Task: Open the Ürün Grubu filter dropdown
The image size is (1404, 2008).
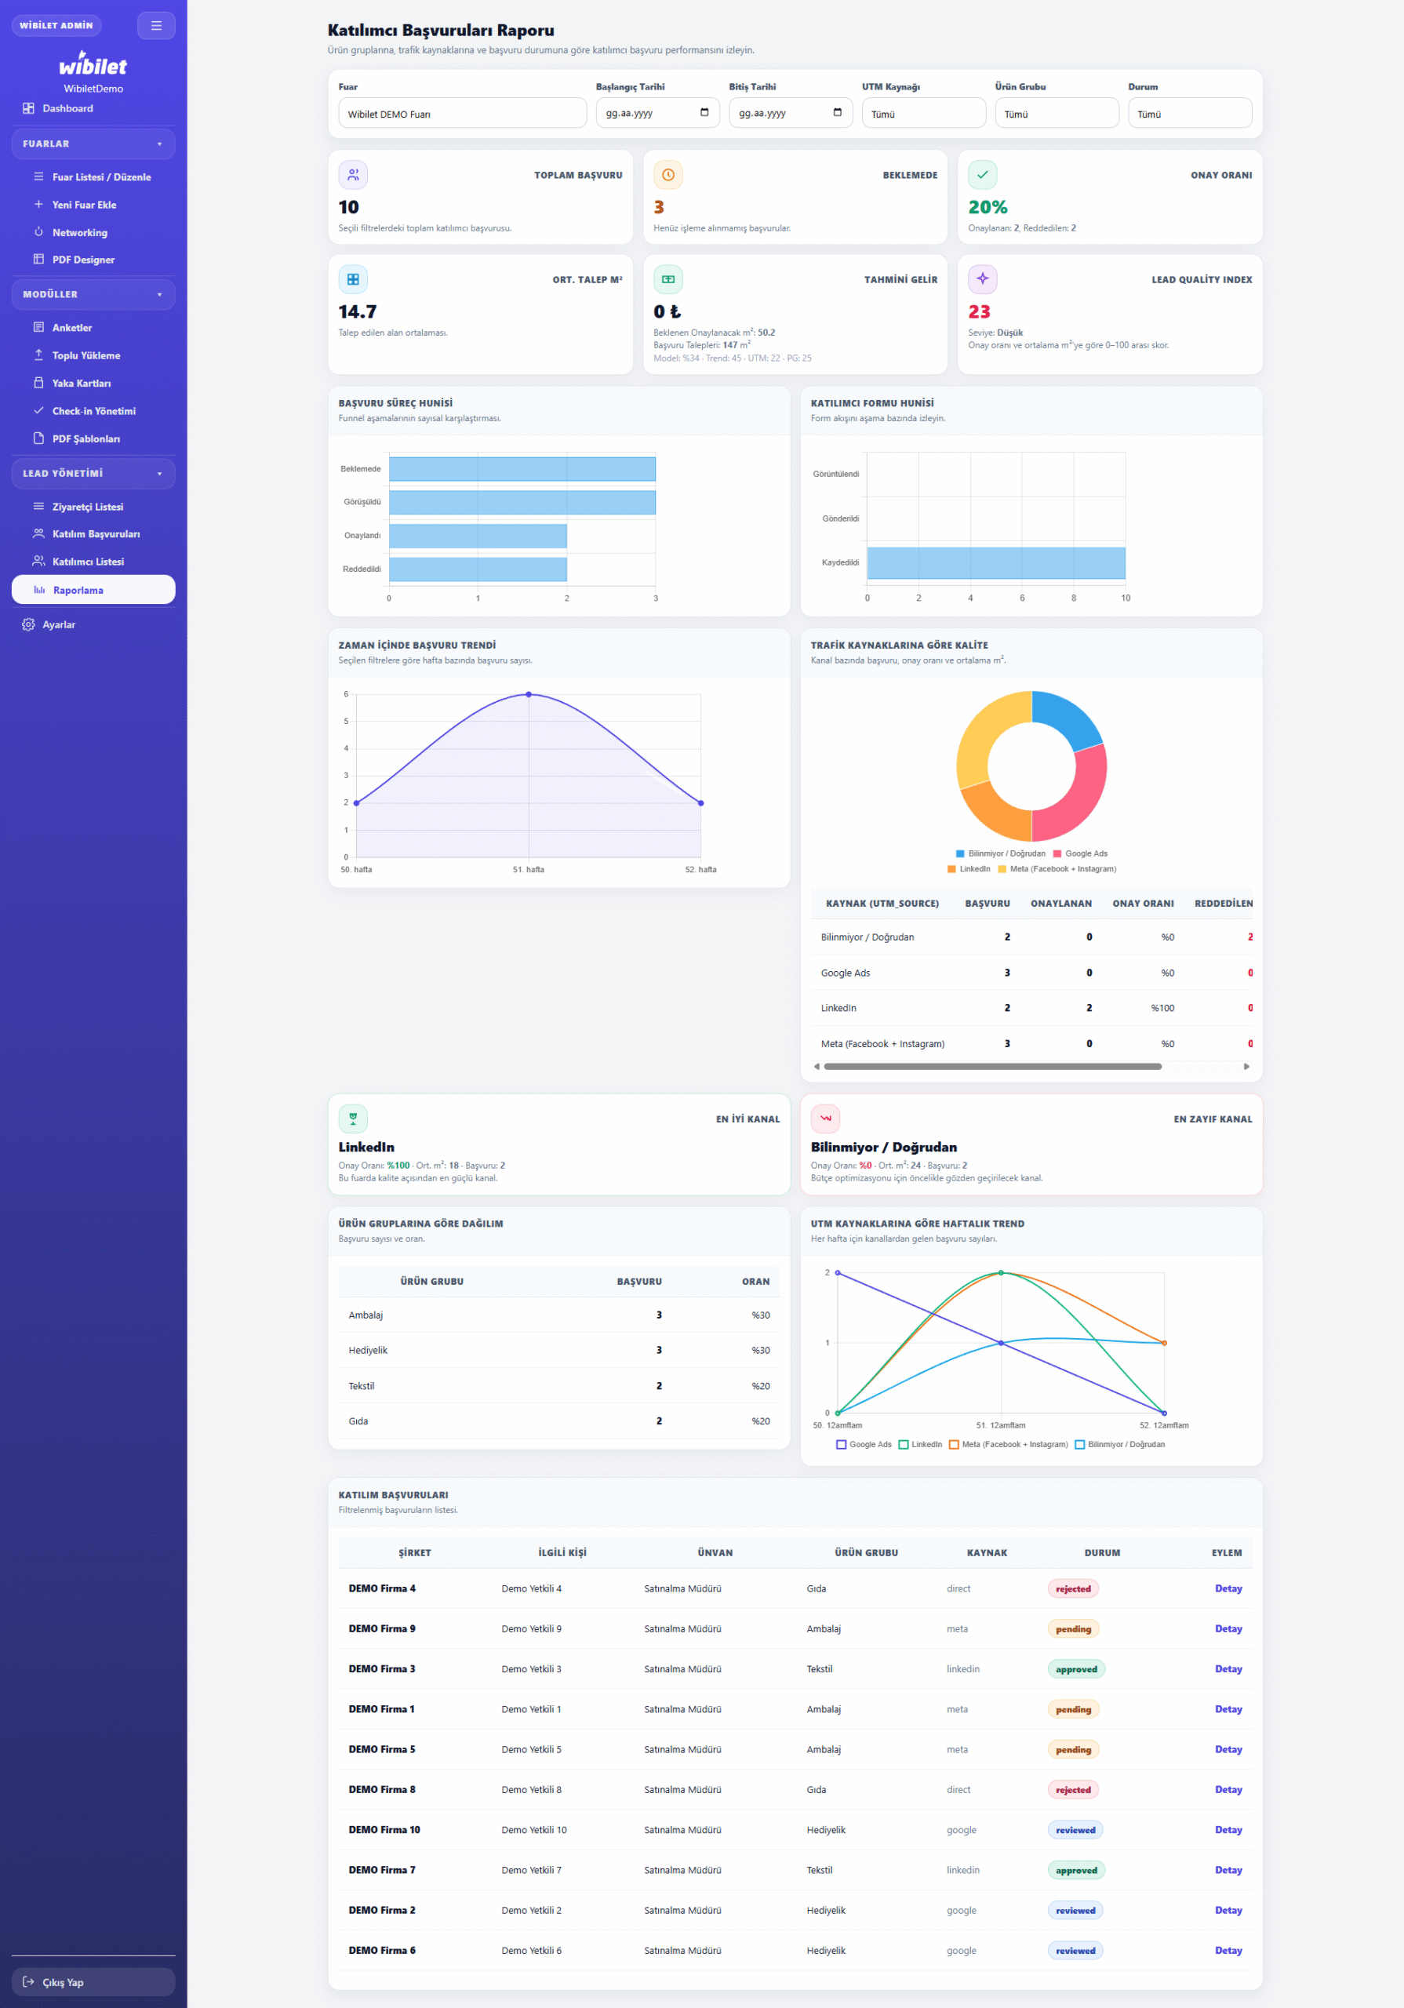Action: coord(1056,114)
